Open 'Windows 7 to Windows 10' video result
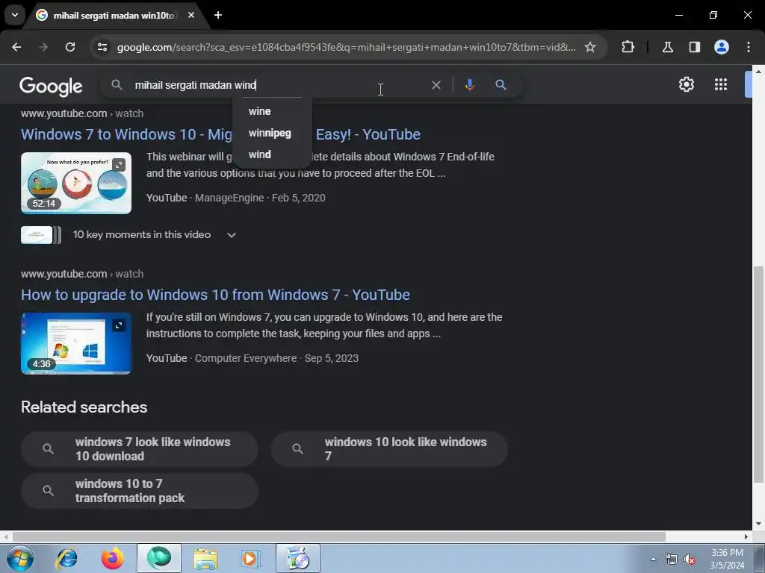 point(220,134)
